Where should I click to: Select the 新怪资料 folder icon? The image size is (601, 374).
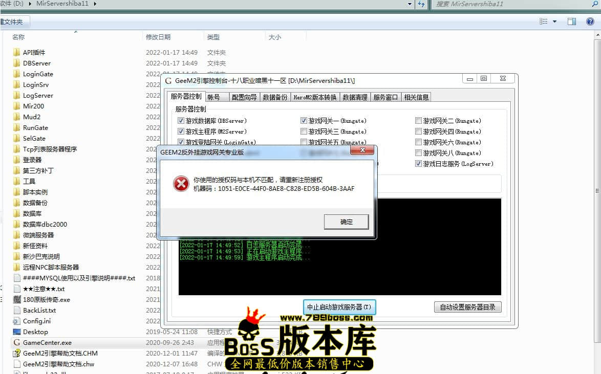[x=16, y=245]
